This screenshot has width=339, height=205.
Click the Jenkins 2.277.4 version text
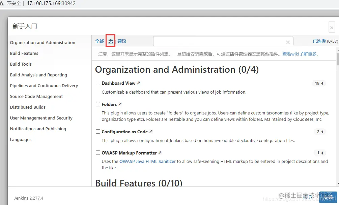click(29, 198)
